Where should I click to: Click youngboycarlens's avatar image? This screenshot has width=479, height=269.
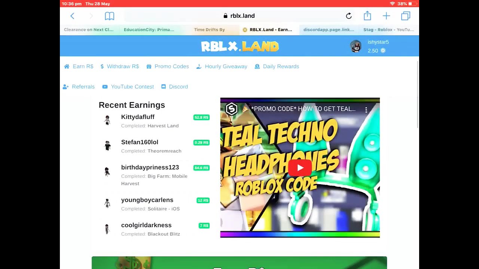tap(107, 203)
